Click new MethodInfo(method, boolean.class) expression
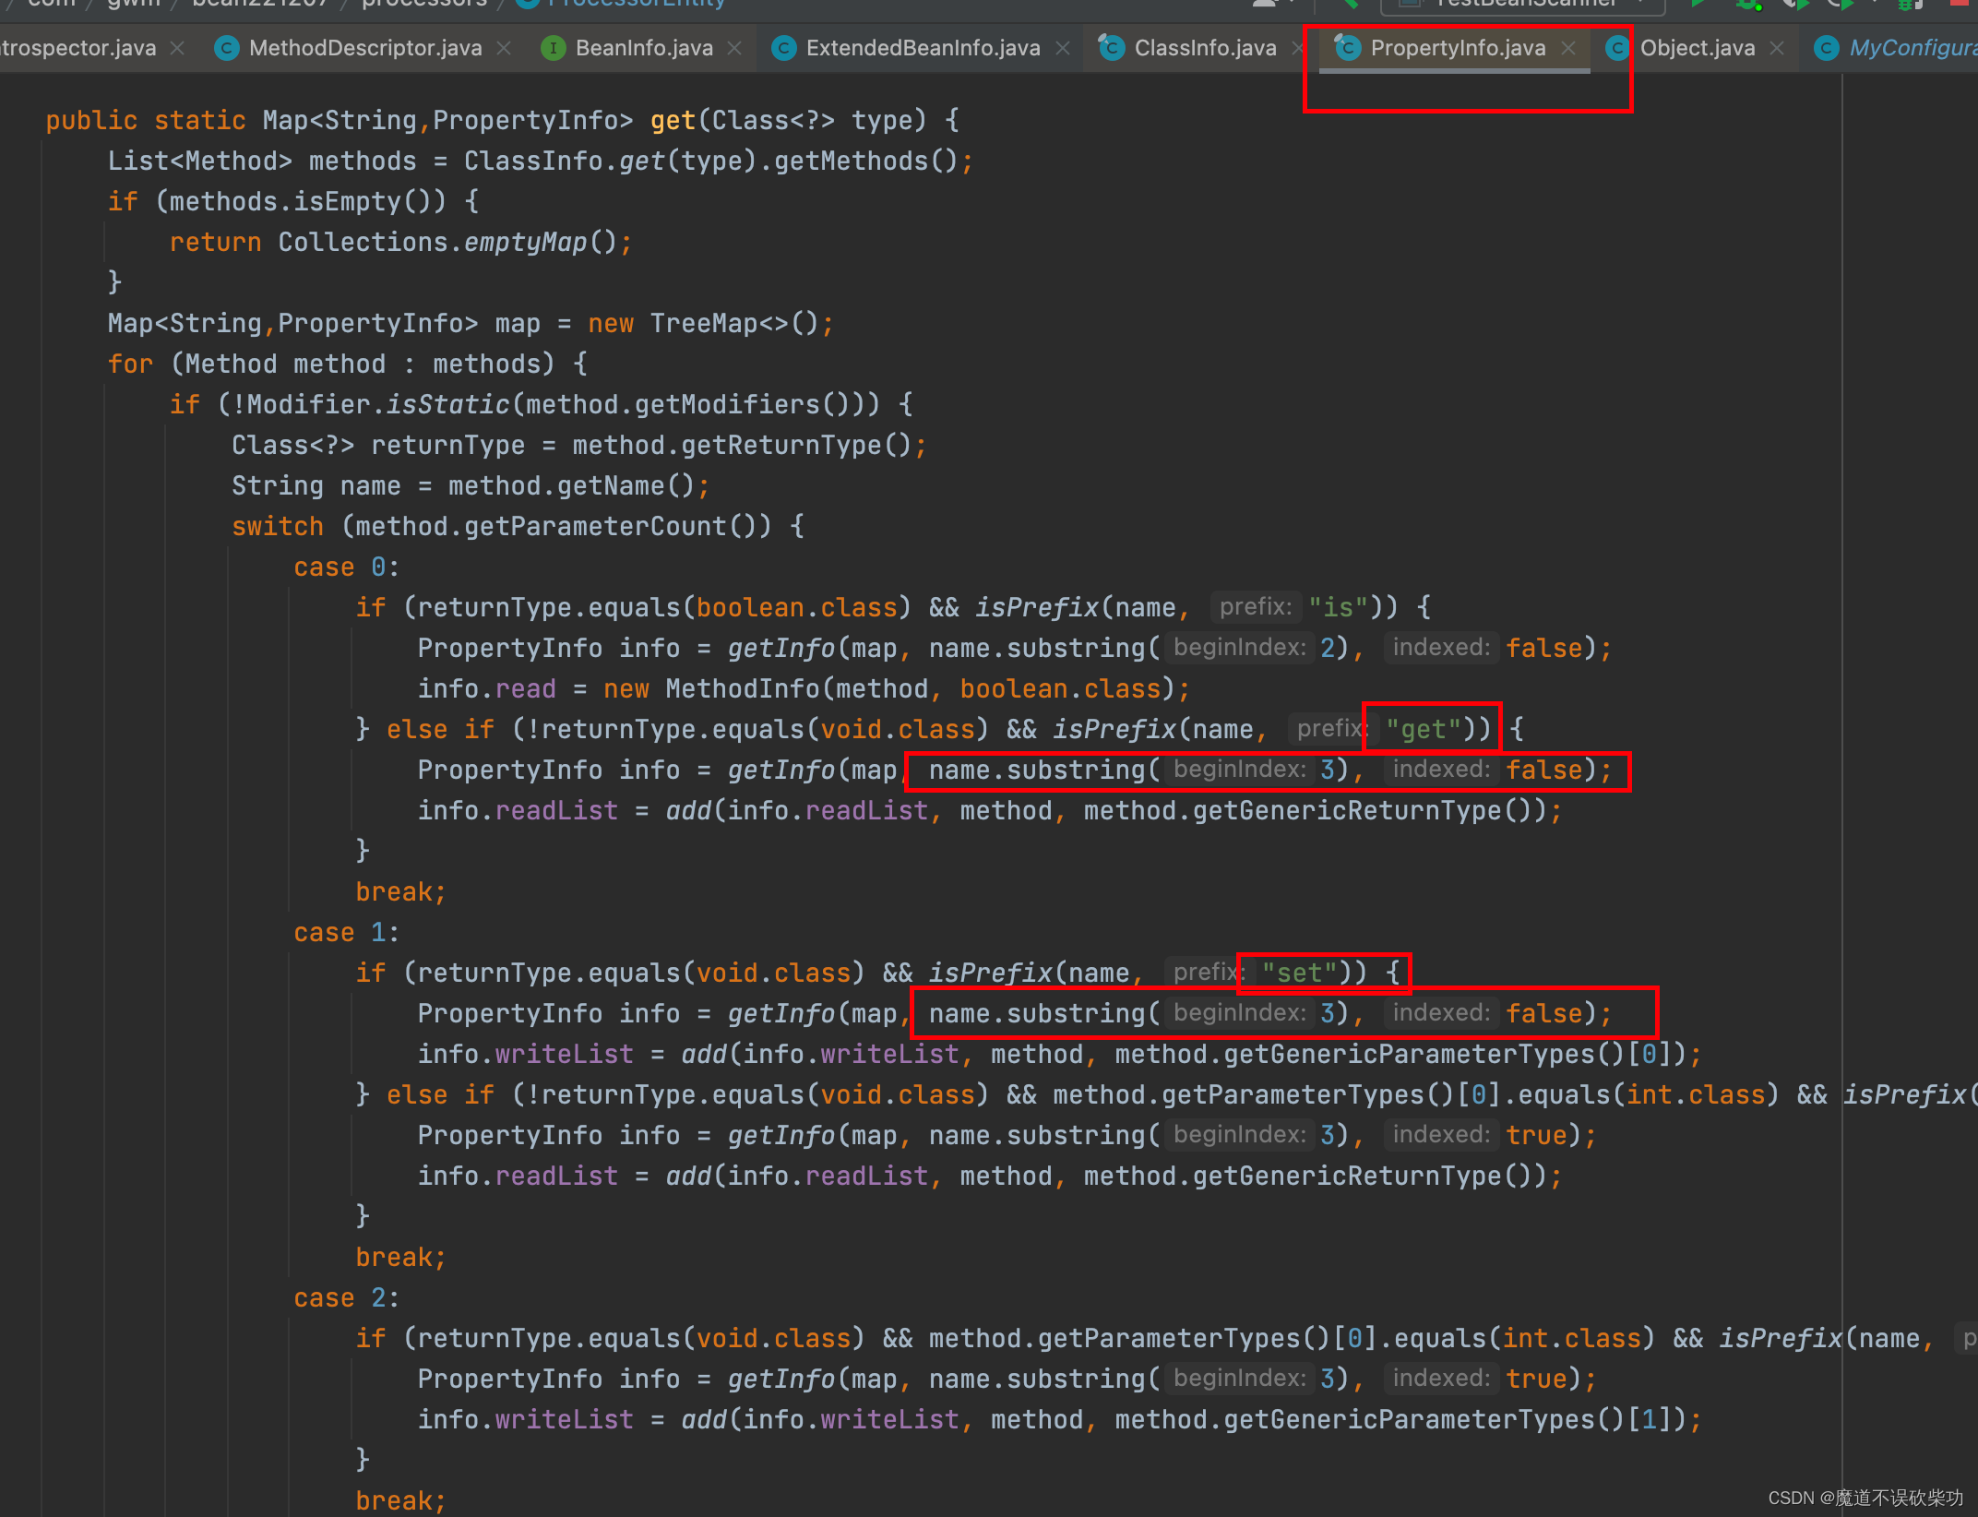The width and height of the screenshot is (1978, 1517). click(889, 689)
